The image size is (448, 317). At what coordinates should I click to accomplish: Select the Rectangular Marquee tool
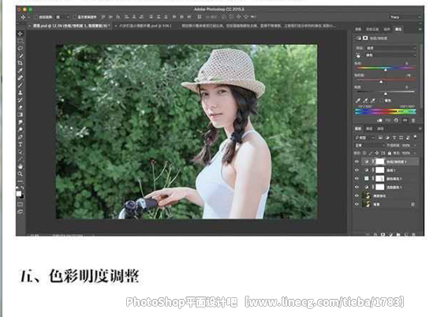point(20,41)
